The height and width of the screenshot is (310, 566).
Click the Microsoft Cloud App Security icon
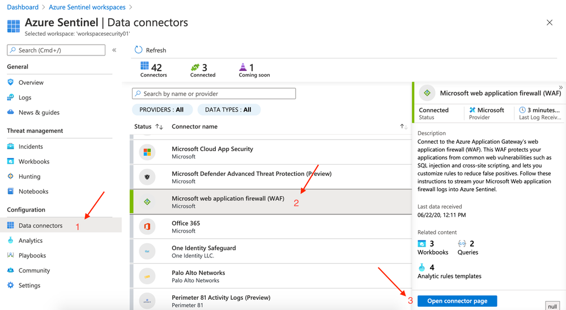[147, 152]
